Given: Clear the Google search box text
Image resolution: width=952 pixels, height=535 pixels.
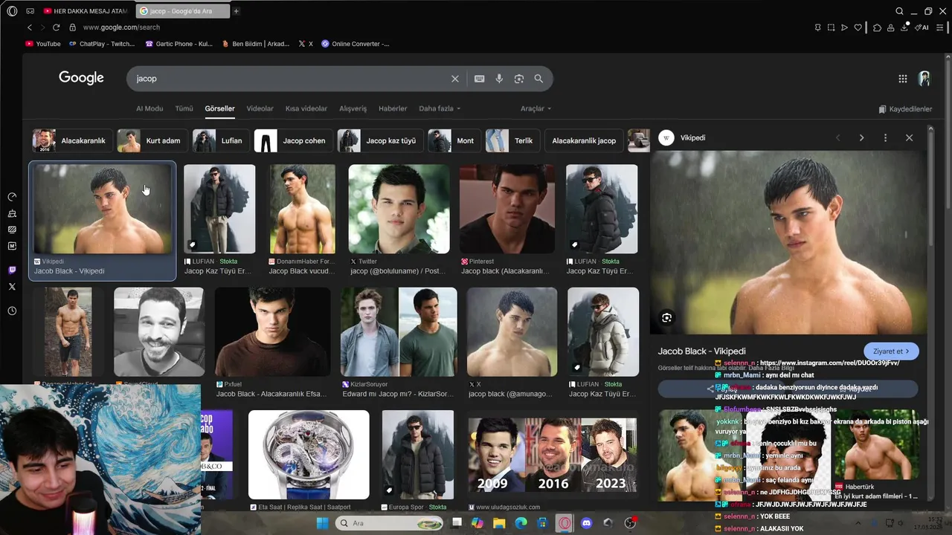Looking at the screenshot, I should pyautogui.click(x=455, y=79).
